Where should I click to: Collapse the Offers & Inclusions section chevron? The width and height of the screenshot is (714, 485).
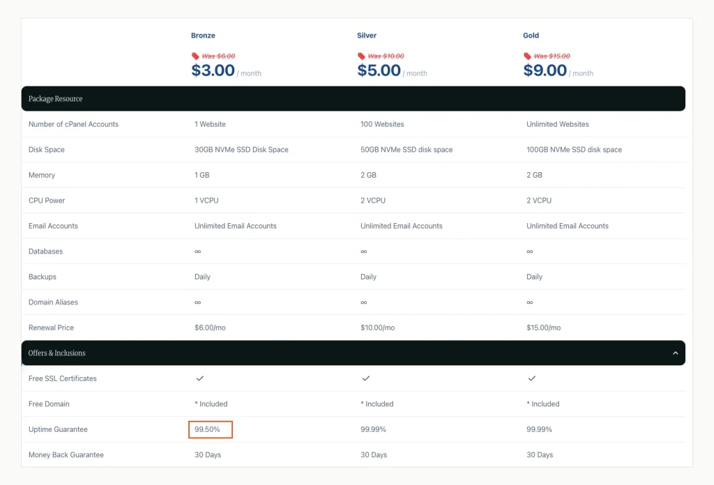pos(675,353)
